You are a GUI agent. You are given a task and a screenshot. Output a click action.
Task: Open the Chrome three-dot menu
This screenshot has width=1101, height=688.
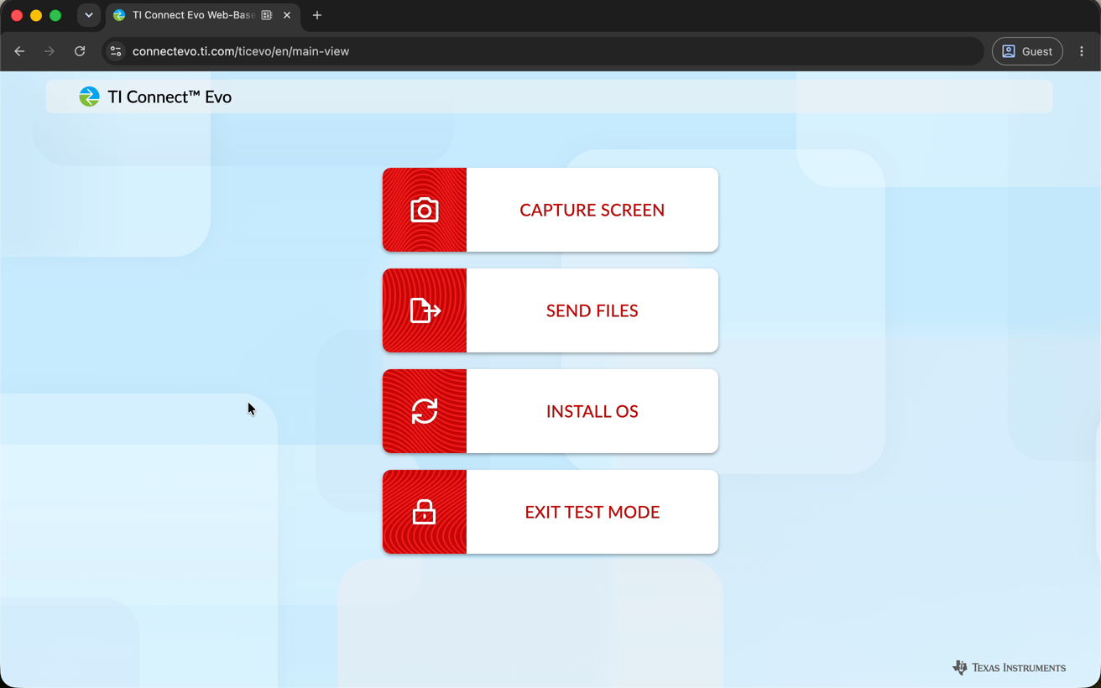[1082, 51]
